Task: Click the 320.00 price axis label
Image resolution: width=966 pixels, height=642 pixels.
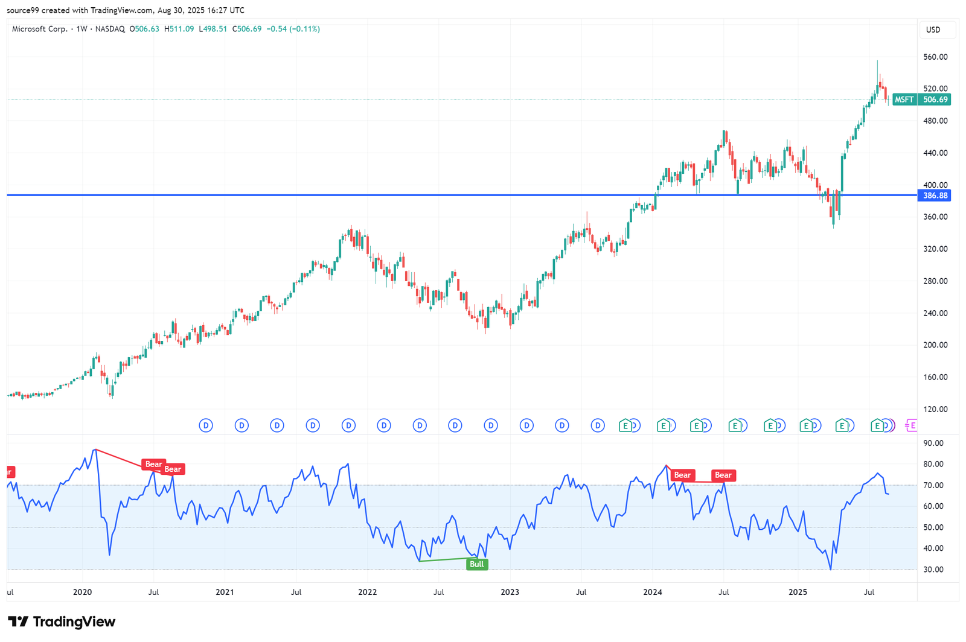Action: pyautogui.click(x=935, y=249)
